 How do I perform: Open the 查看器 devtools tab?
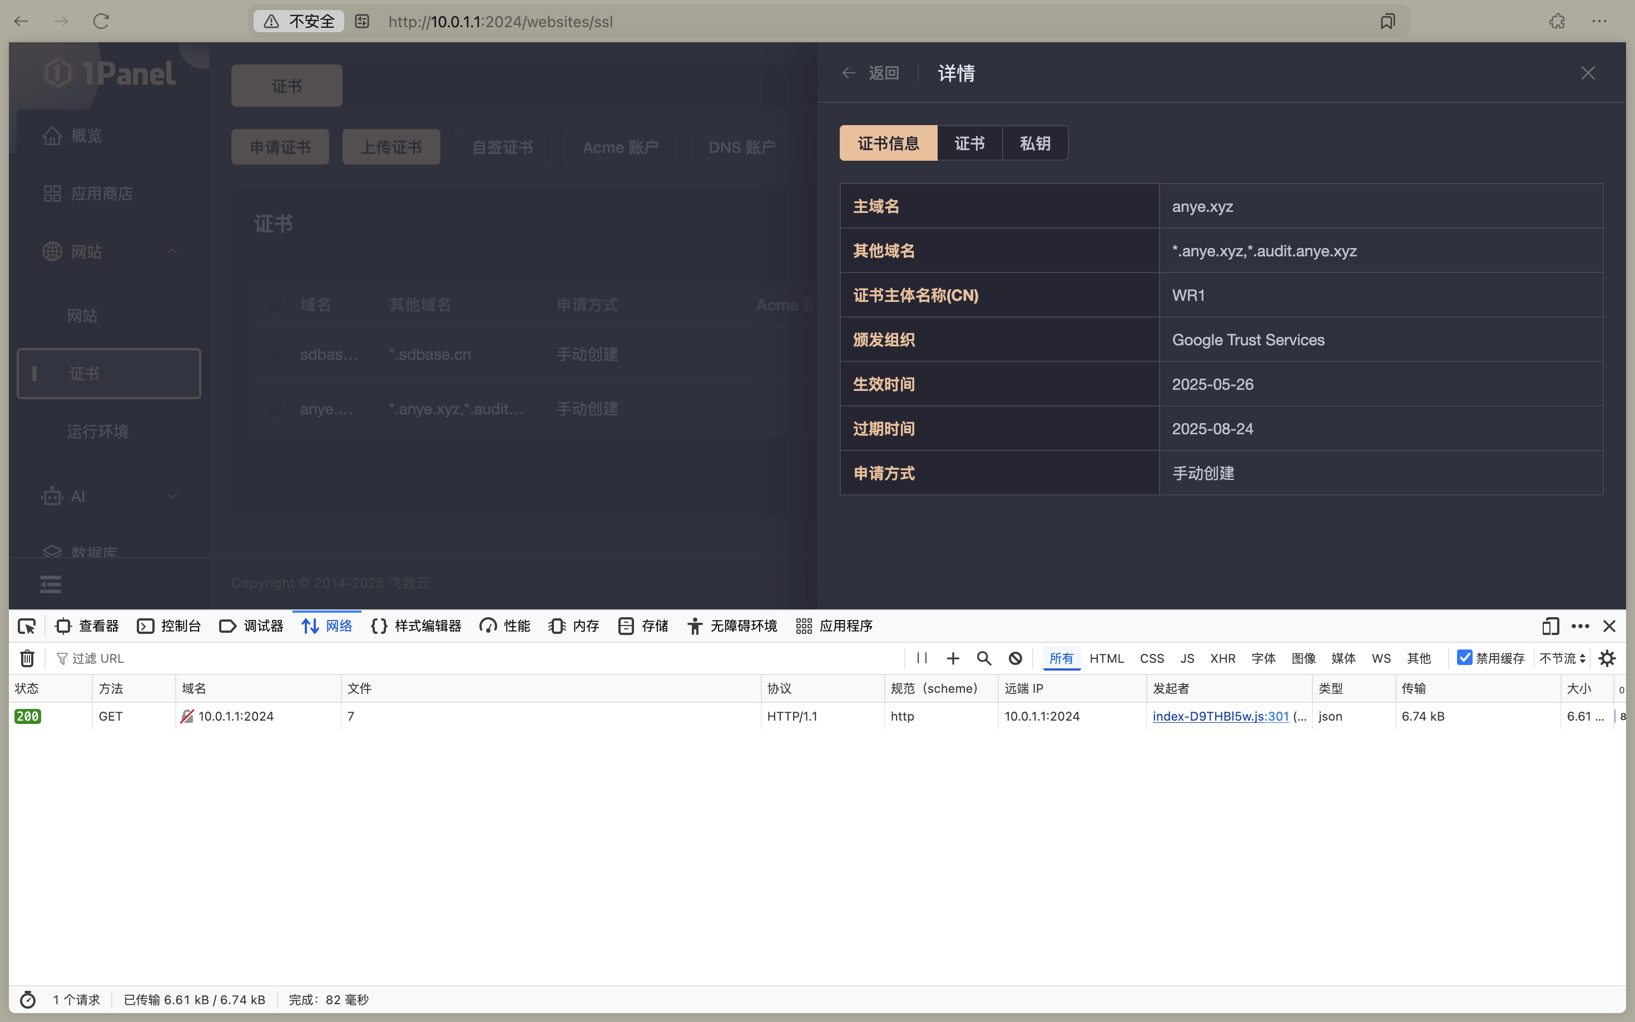pyautogui.click(x=87, y=626)
